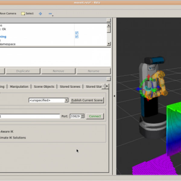This screenshot has width=181, height=181.
Task: Float the Displays panel with its corner button
Action: [109, 20]
